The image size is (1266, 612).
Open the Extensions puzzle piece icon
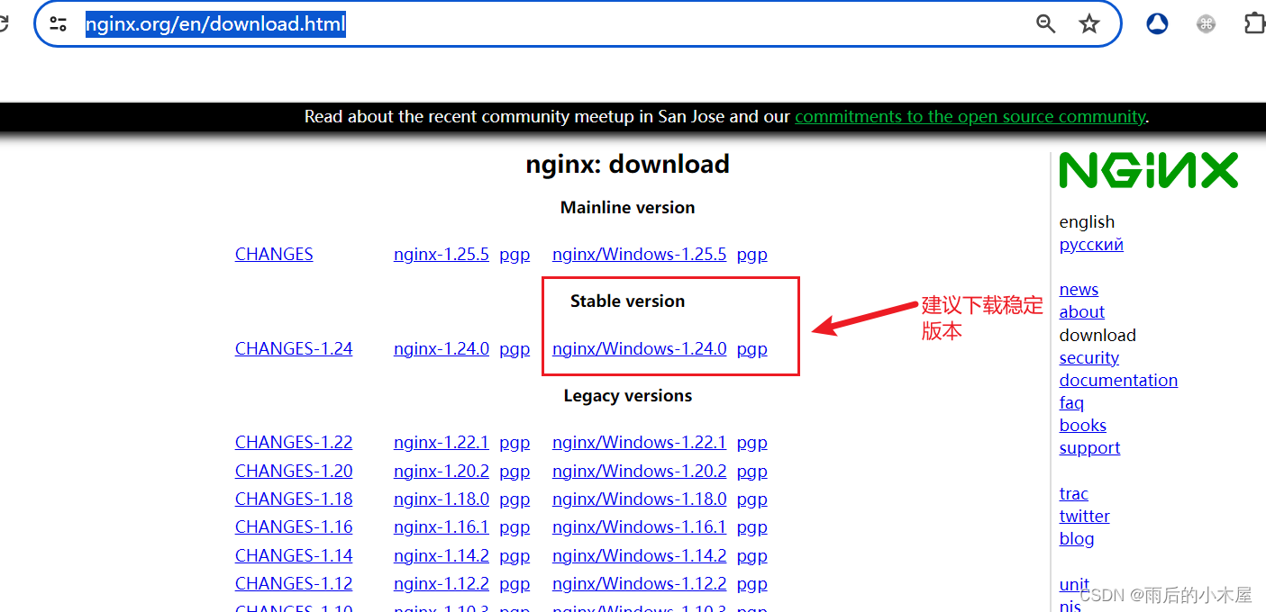(1254, 24)
